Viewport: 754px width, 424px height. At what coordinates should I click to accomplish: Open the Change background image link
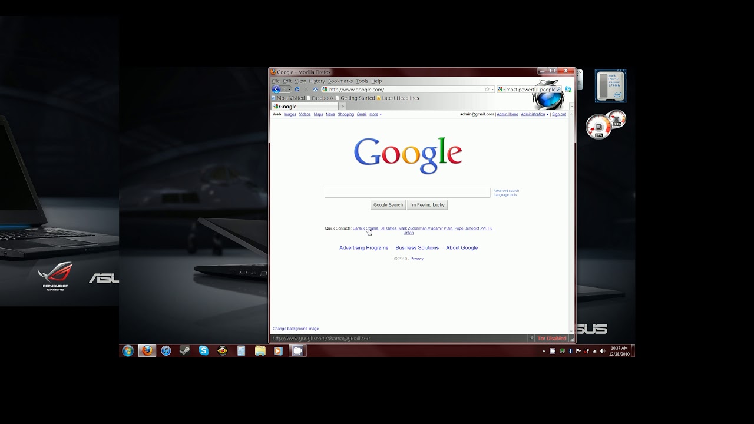click(x=296, y=329)
